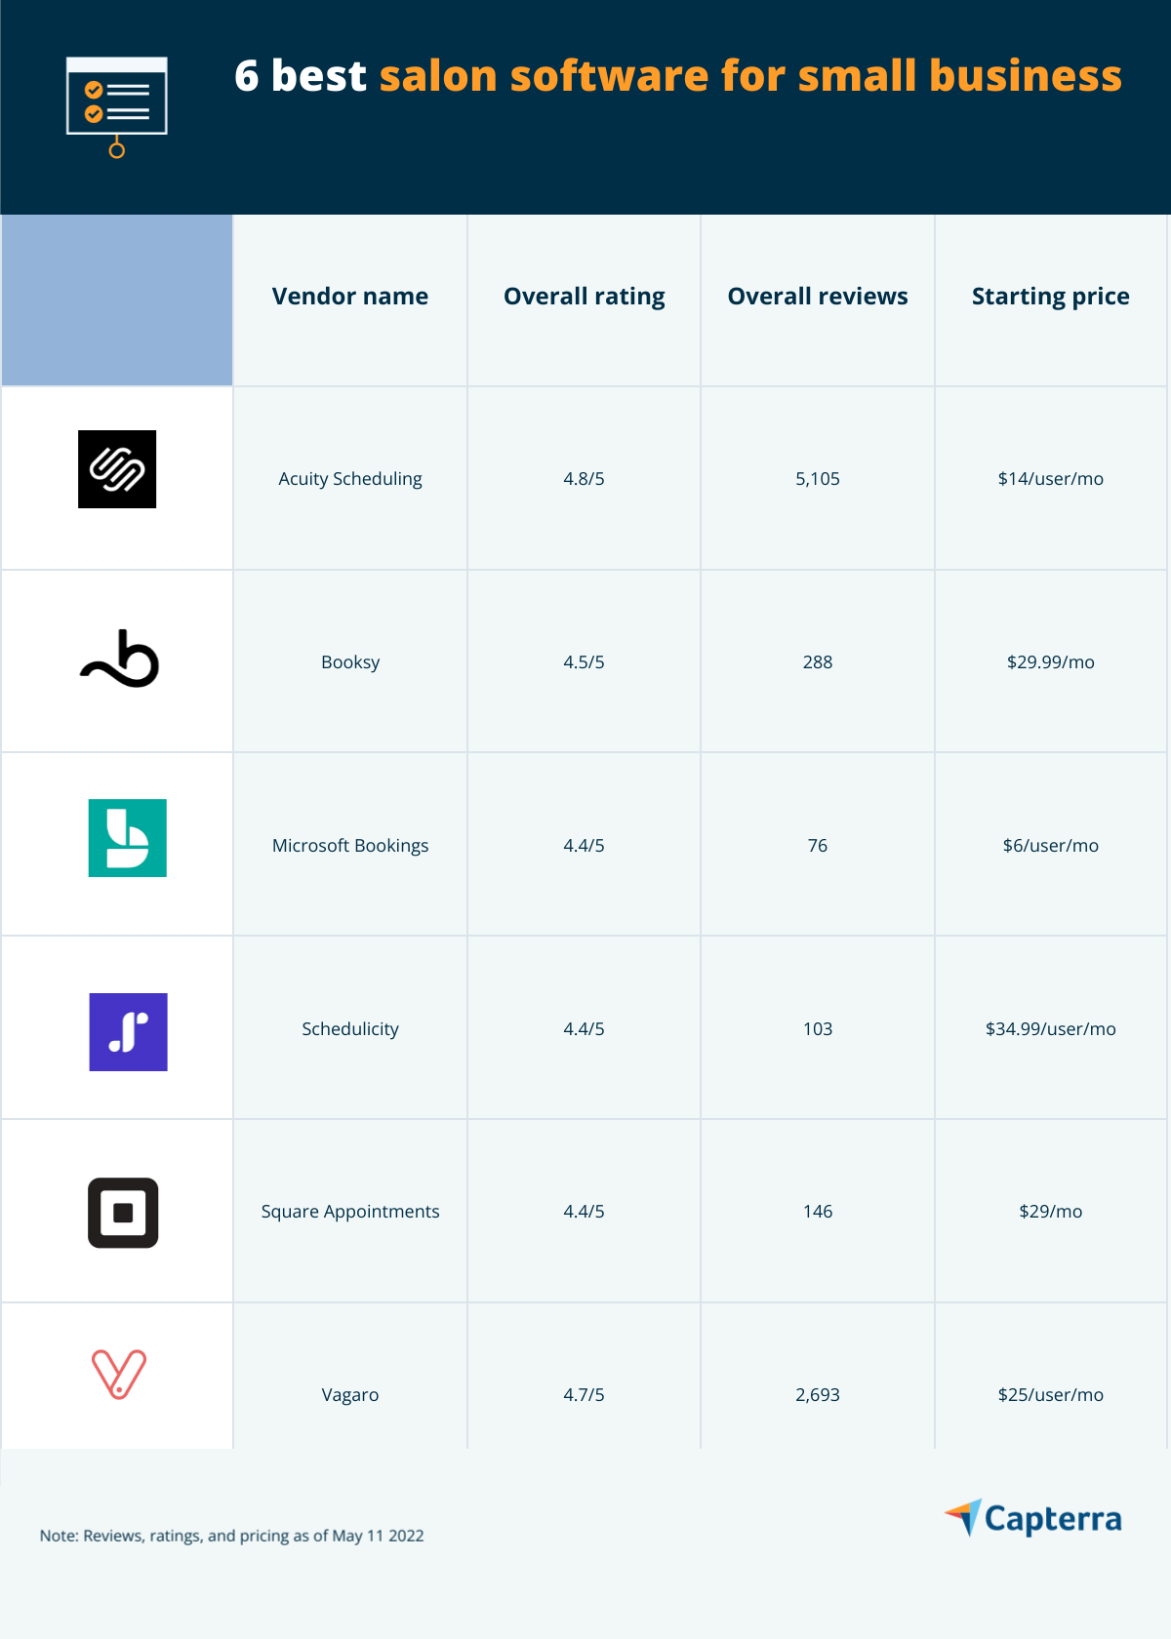
Task: Click the Overall reviews column header
Action: pos(818,297)
